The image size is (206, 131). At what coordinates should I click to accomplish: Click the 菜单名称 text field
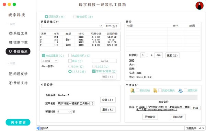[x=76, y=104]
